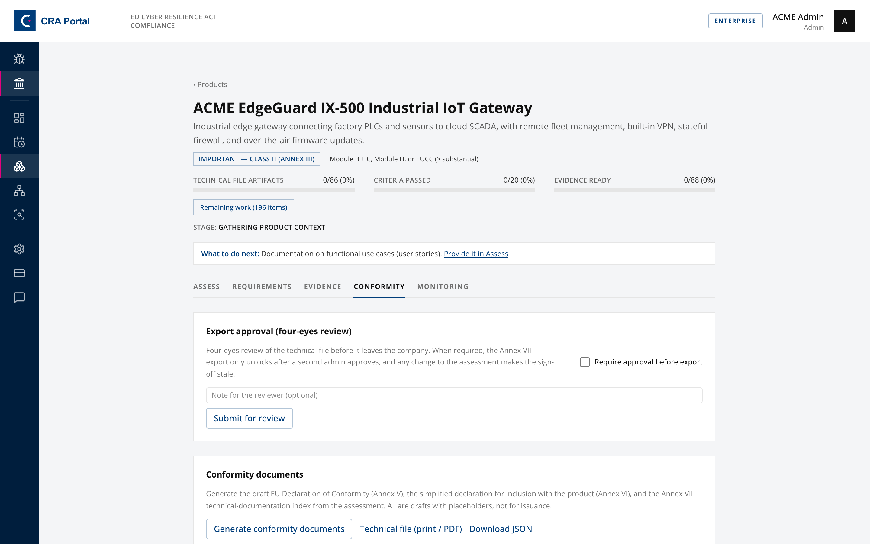Open the hierarchy network sidebar icon
The image size is (870, 544).
[x=19, y=190]
